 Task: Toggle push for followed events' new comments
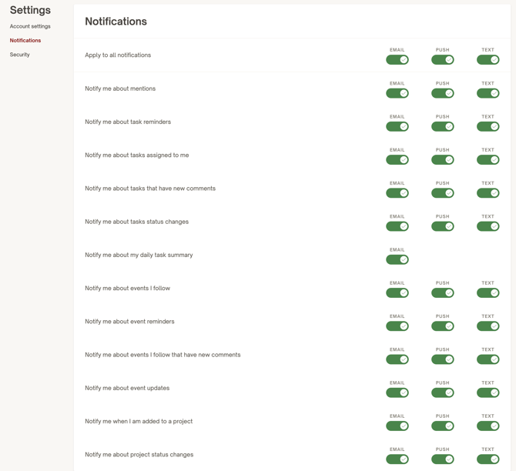[x=443, y=359]
